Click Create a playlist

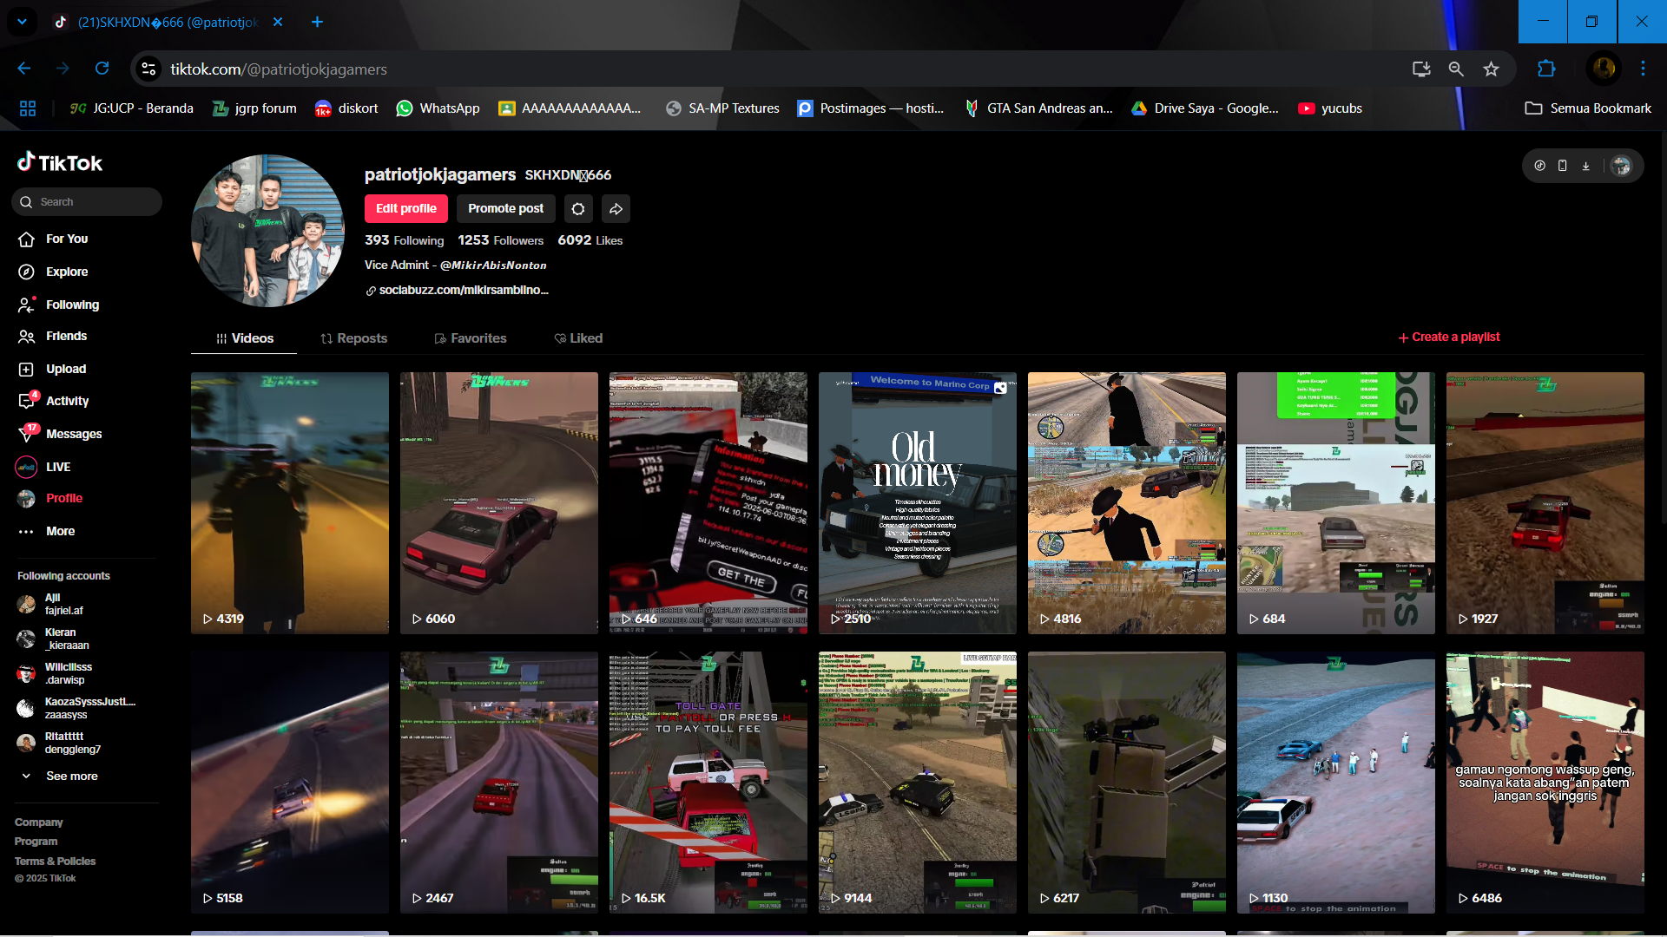click(1449, 337)
